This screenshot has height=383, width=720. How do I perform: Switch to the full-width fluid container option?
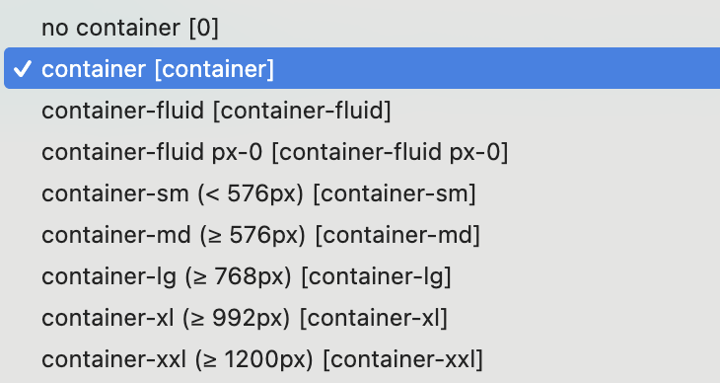pyautogui.click(x=362, y=111)
